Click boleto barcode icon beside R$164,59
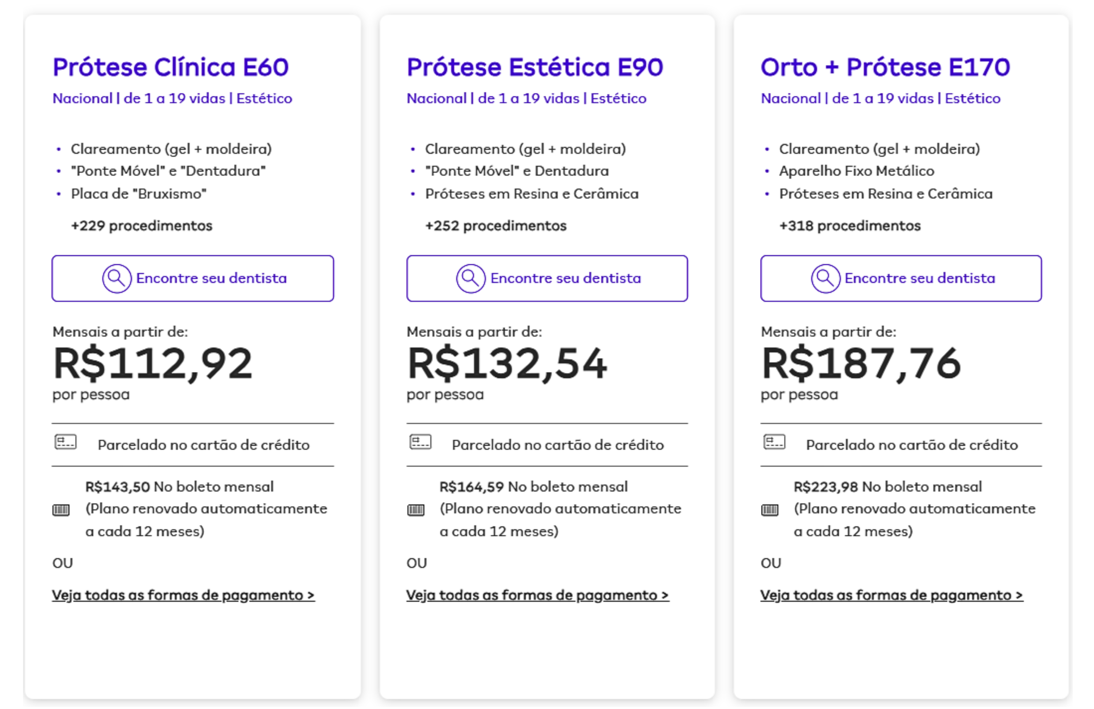The height and width of the screenshot is (709, 1094). [x=416, y=510]
